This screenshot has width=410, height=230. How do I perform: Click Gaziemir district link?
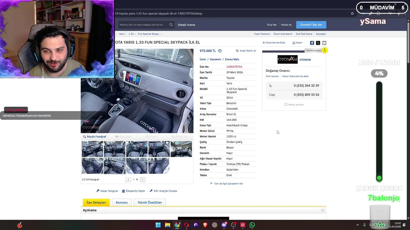pos(216,59)
